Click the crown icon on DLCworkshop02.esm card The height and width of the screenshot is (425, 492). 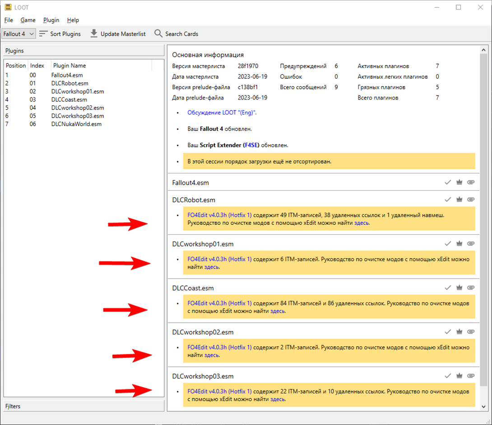point(460,332)
